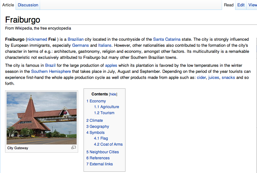Image resolution: width=257 pixels, height=173 pixels.
Task: Click the 'City Gateway' image caption
Action: click(18, 148)
